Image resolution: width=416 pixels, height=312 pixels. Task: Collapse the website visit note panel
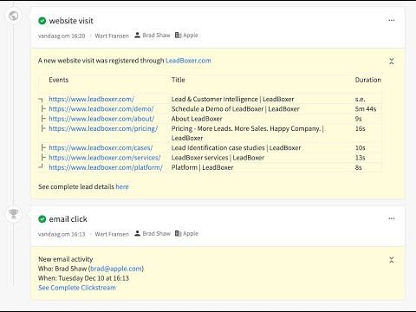pos(392,62)
